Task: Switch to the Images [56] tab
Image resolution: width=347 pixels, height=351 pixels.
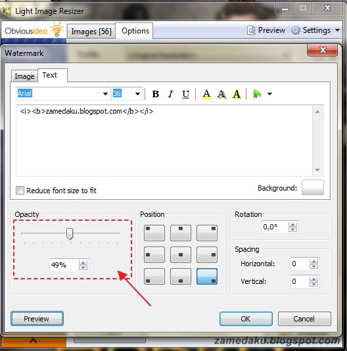Action: click(91, 32)
